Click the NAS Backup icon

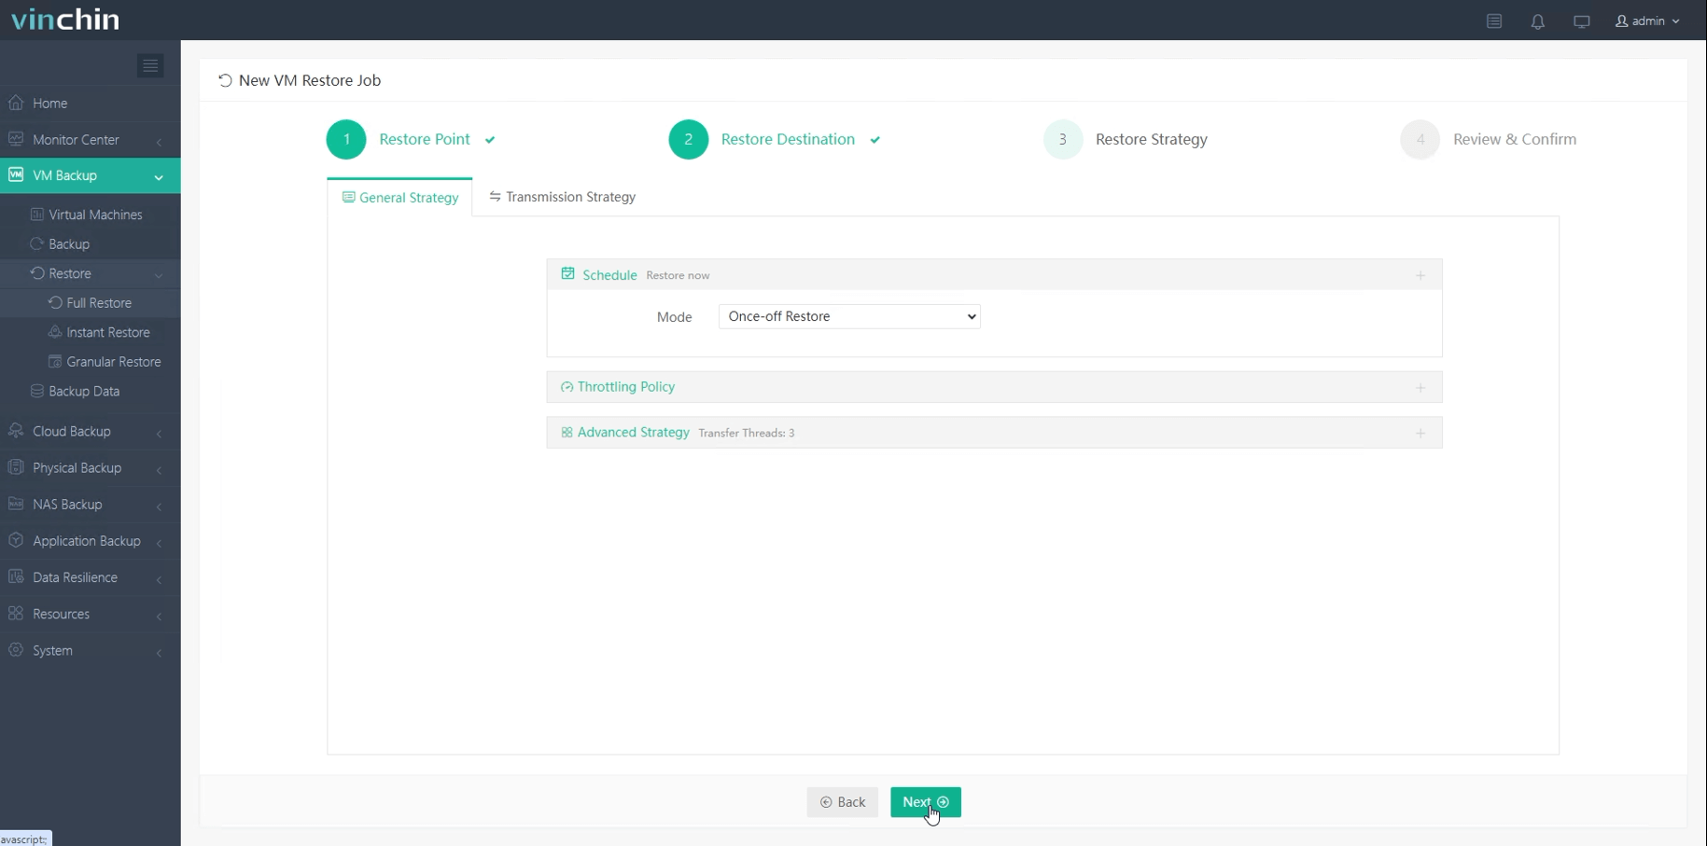click(16, 504)
